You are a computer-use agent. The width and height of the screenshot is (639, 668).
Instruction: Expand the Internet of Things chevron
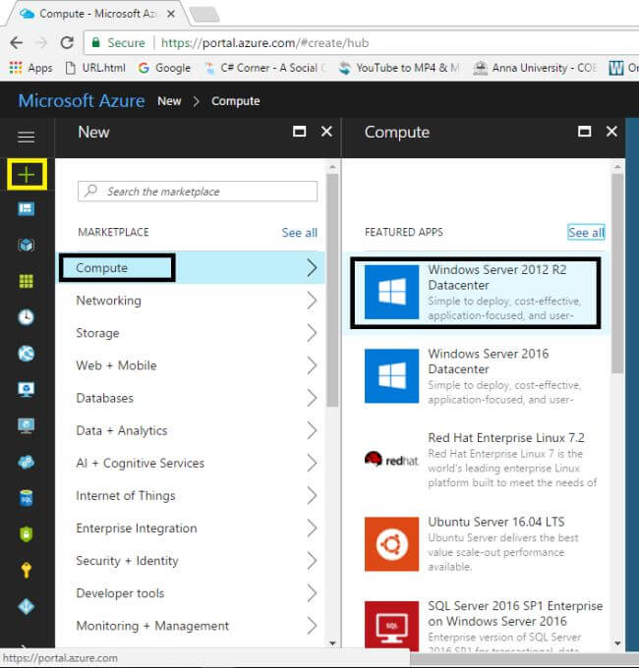tap(312, 495)
